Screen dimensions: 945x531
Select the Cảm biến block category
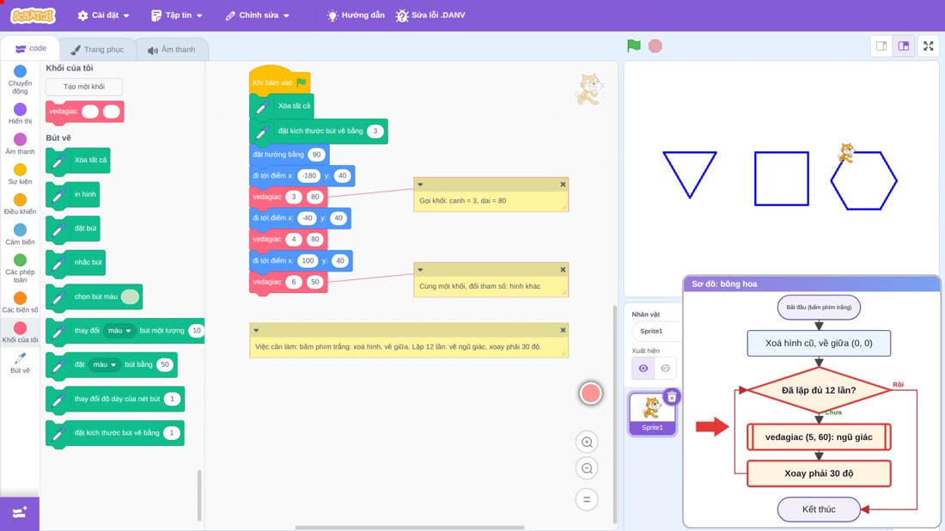tap(20, 235)
